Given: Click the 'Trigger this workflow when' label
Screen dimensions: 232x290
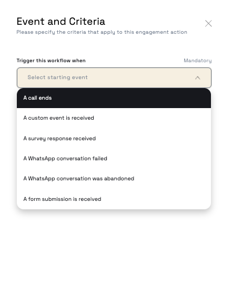Looking at the screenshot, I should [x=51, y=61].
